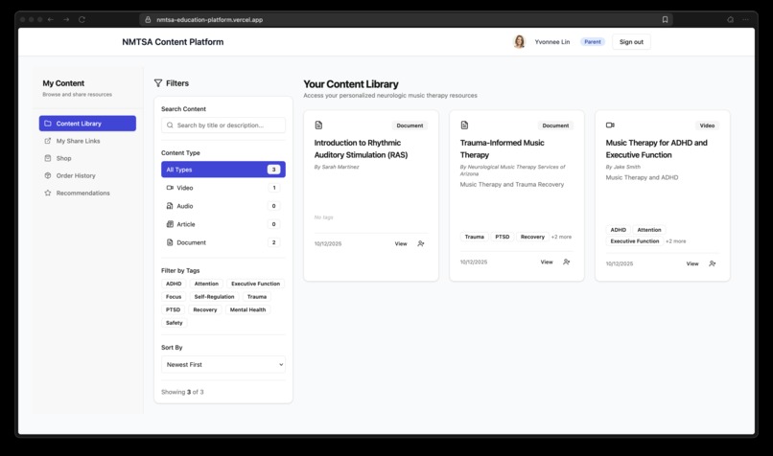The image size is (773, 456).
Task: Click Yvonnee Lin profile avatar
Action: click(x=519, y=42)
